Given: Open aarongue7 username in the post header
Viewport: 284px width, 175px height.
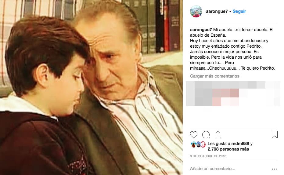Looking at the screenshot, I should (x=217, y=11).
